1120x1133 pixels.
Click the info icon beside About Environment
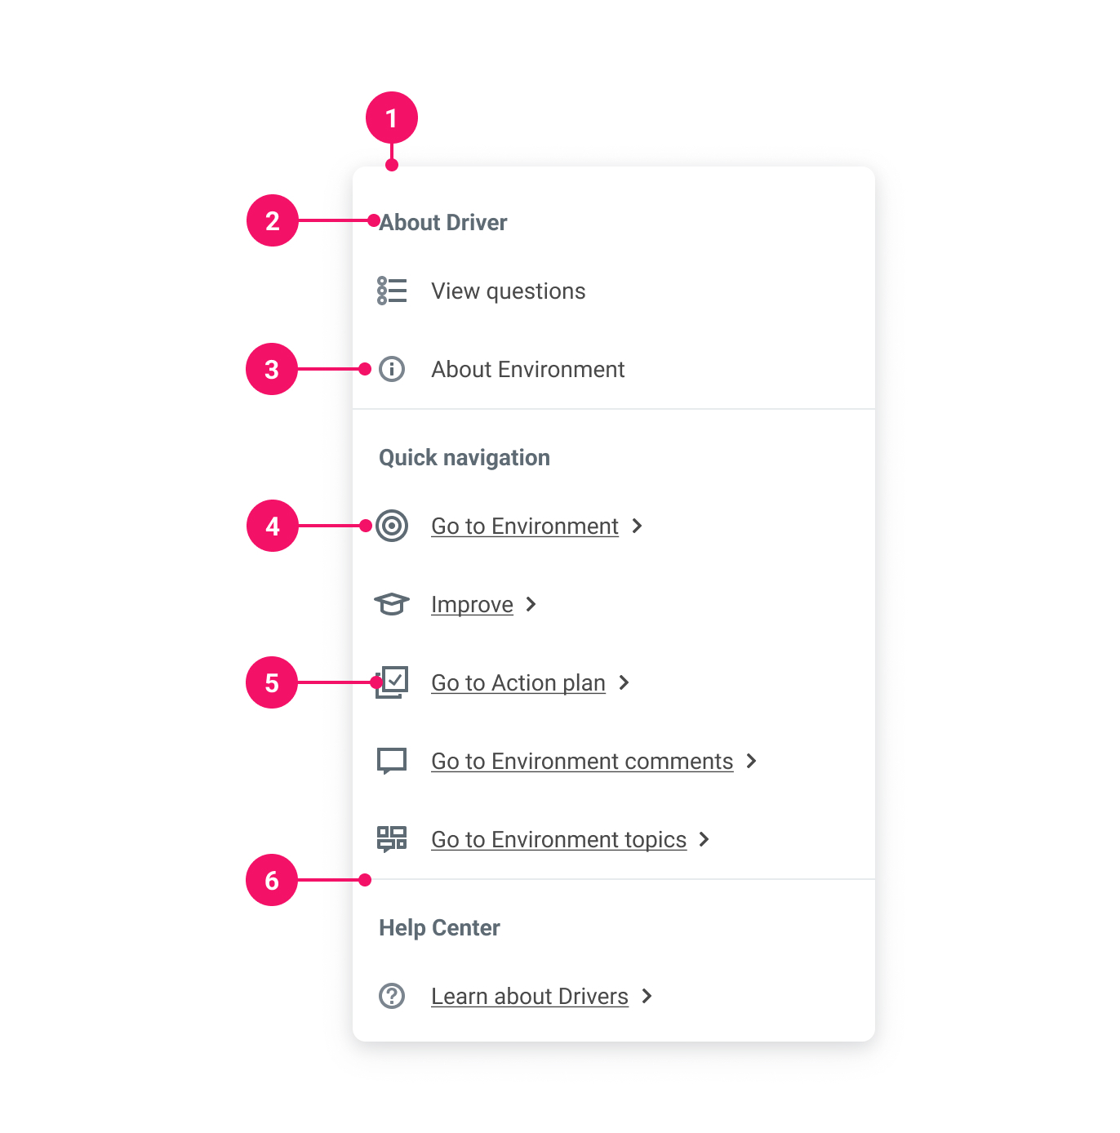pyautogui.click(x=392, y=369)
